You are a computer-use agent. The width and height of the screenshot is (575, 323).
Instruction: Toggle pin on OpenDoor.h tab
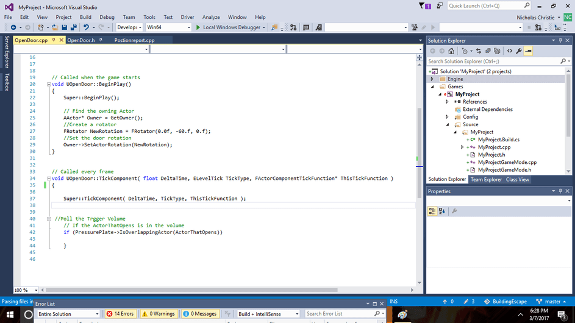coord(101,40)
